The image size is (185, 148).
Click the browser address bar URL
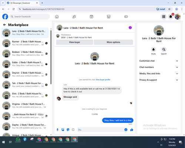(x=43, y=9)
